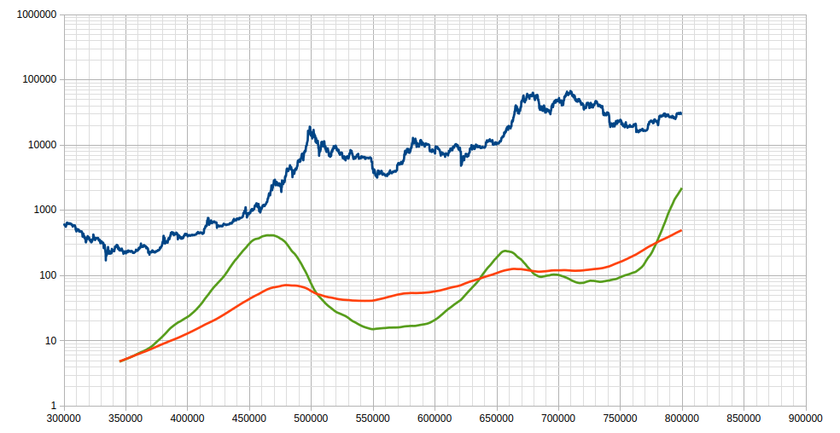
Task: Click the y-axis label 1
Action: click(53, 407)
